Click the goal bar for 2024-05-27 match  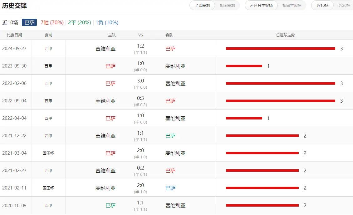[x=281, y=49]
